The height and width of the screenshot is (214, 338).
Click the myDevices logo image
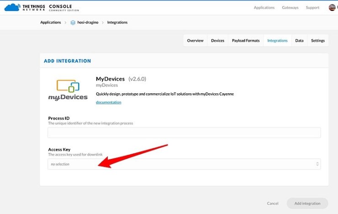tap(68, 90)
